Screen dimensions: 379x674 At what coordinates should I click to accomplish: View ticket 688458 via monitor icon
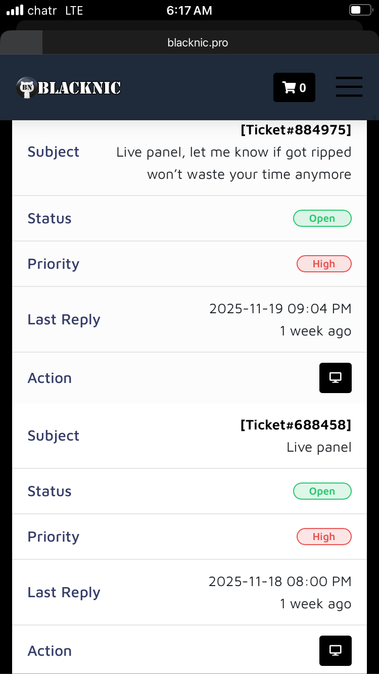point(335,650)
